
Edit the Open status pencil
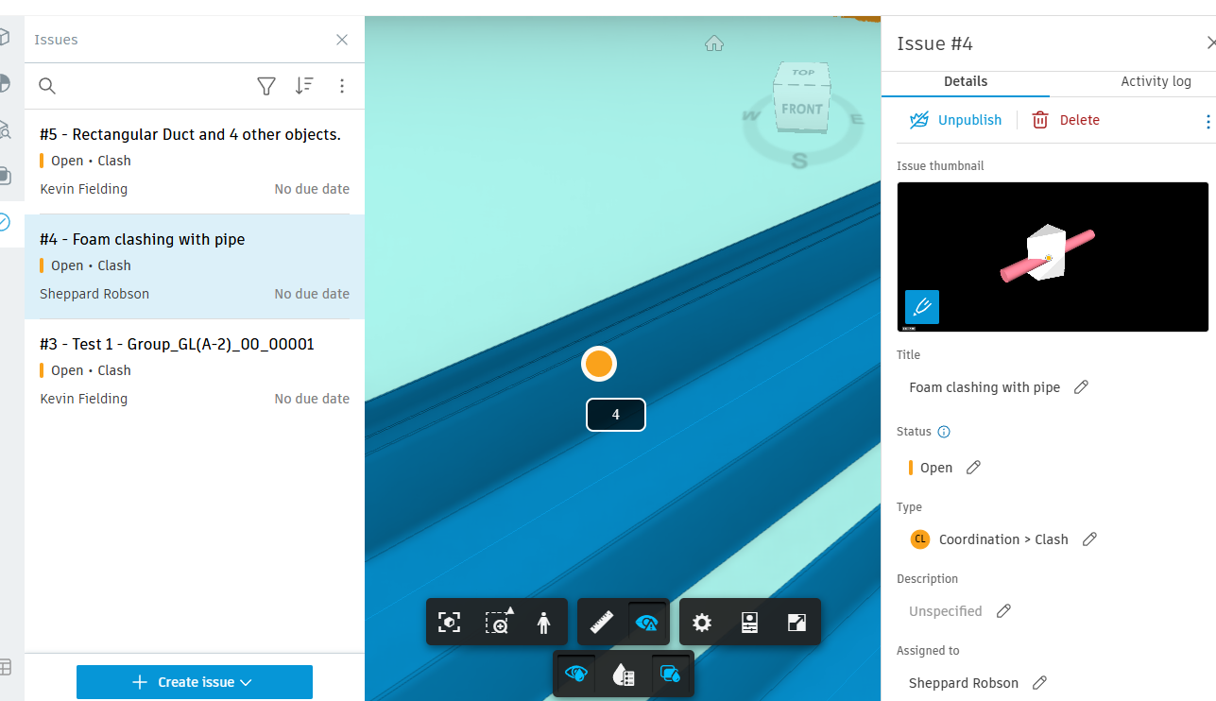(973, 468)
